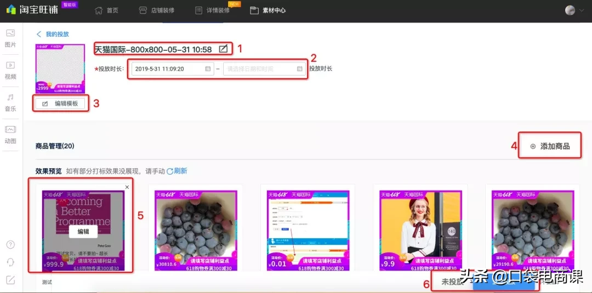The height and width of the screenshot is (293, 592).
Task: Edit the campaign title with the pencil icon
Action: click(x=223, y=49)
